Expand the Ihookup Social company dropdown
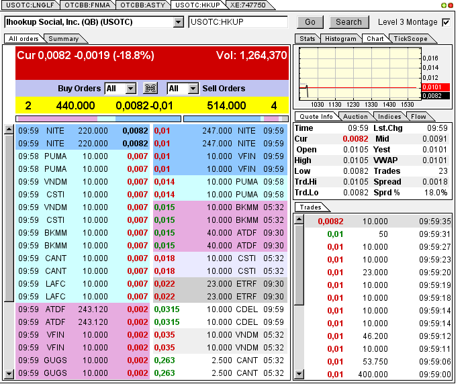The width and height of the screenshot is (468, 386). 178,22
